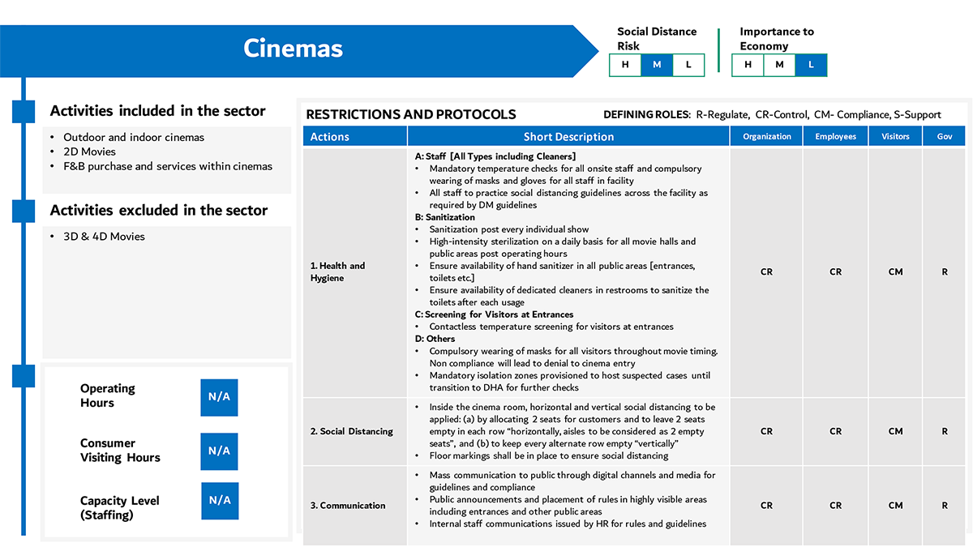Click Visitors CM cell in Health and Hygiene row
This screenshot has height=547, width=973.
pos(895,272)
